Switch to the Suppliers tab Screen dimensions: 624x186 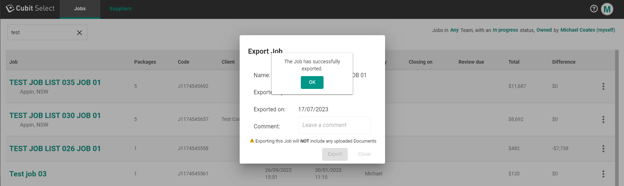(120, 9)
